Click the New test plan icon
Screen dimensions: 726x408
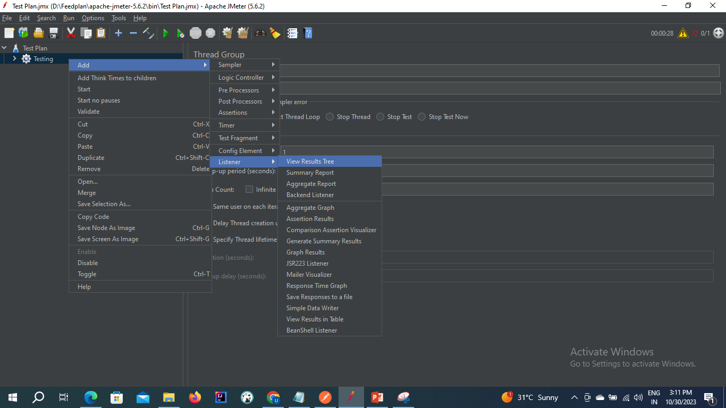coord(9,33)
